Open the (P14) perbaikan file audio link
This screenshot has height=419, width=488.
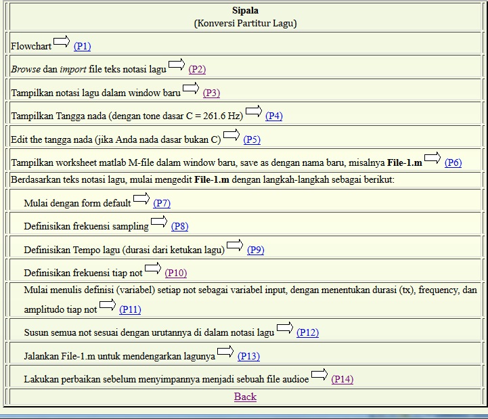point(342,379)
